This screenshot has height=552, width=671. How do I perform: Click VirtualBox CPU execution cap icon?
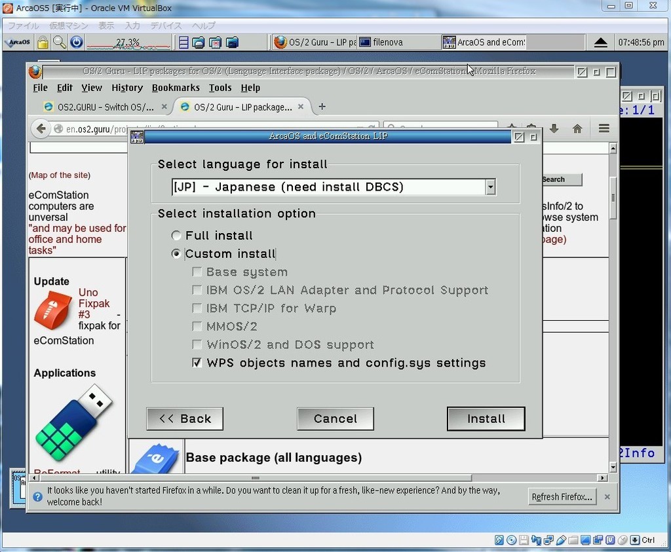(x=610, y=540)
